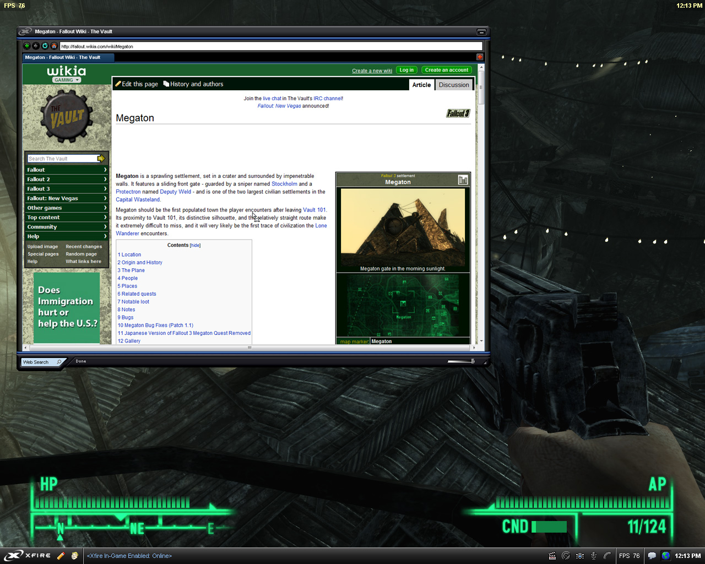Minimize the Xfire in-game browser window
This screenshot has height=564, width=705.
coord(481,32)
